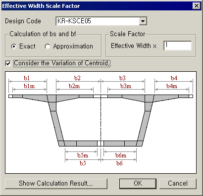
Task: Dismiss dialog with Cancel button
Action: (x=178, y=184)
